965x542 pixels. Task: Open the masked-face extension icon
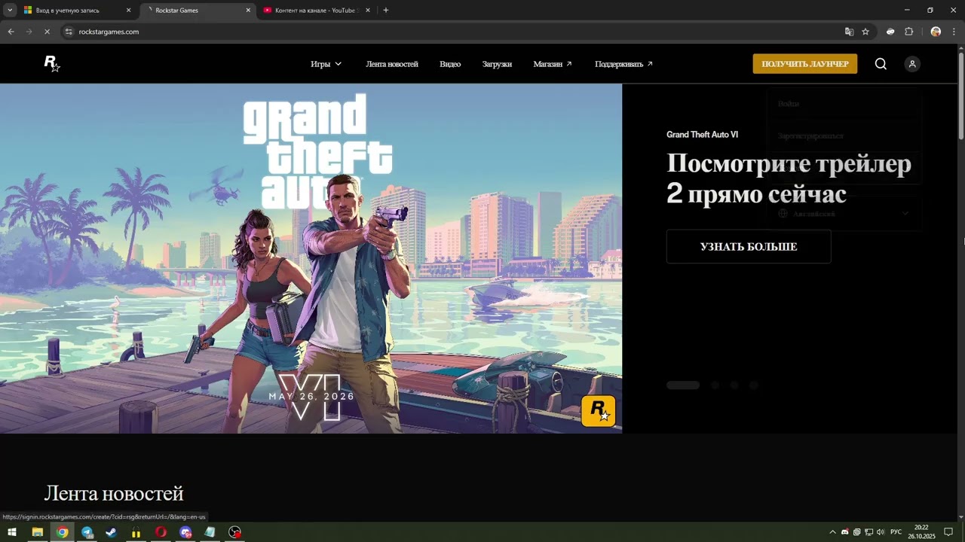890,32
